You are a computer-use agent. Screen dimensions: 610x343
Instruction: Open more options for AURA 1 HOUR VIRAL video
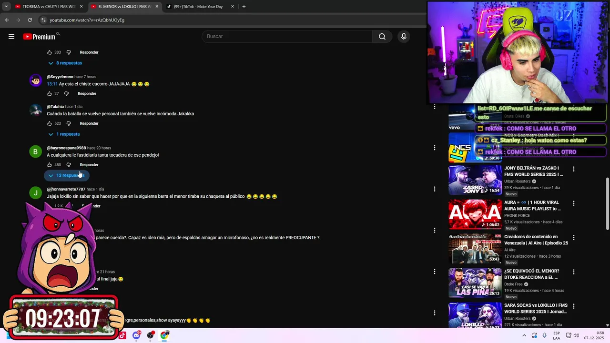574,203
